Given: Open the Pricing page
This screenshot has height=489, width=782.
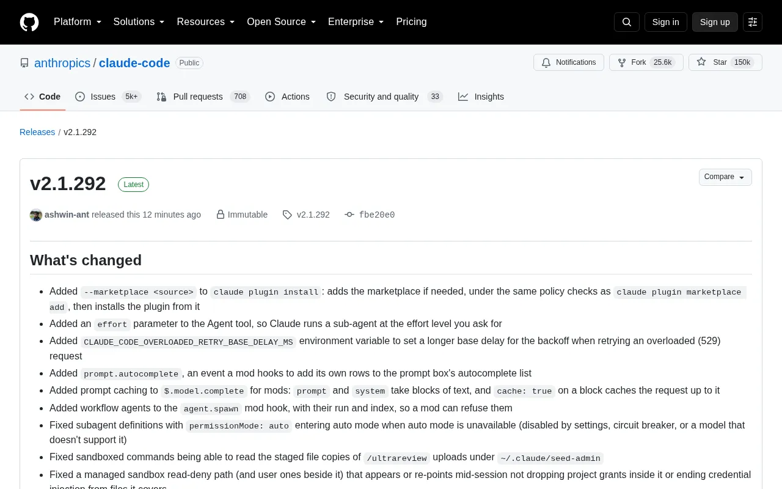Looking at the screenshot, I should point(411,22).
